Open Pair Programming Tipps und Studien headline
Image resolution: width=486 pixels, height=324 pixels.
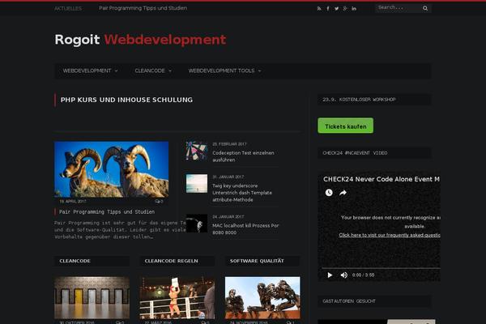click(x=107, y=211)
